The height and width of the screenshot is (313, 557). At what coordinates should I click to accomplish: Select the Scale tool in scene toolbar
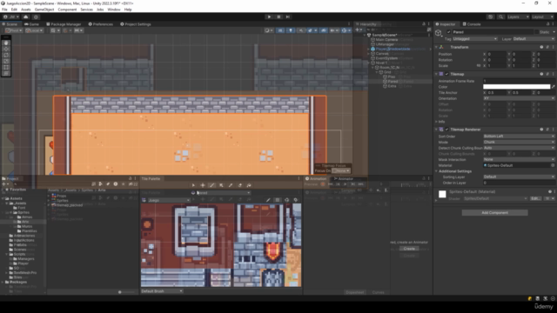(6, 61)
